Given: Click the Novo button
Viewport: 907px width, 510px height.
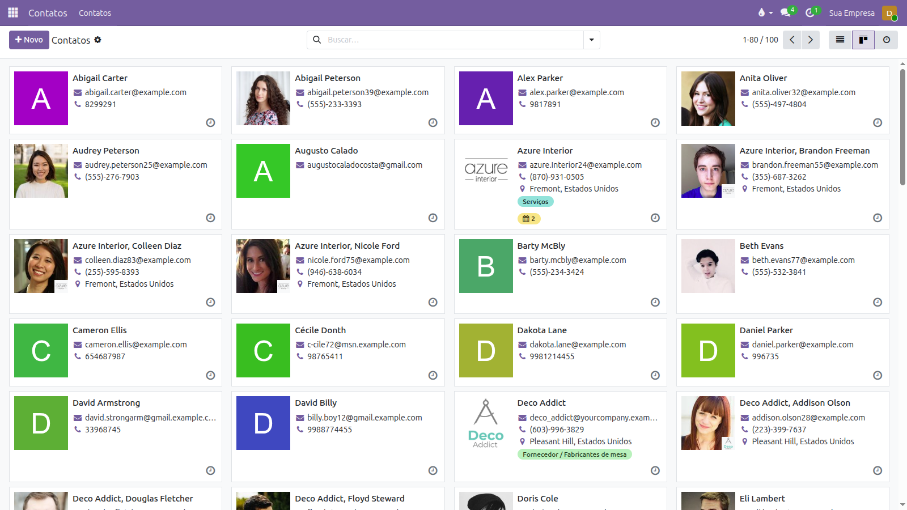Looking at the screenshot, I should point(29,40).
